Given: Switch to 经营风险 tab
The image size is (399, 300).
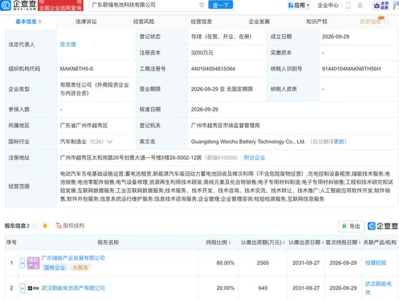Looking at the screenshot, I should click(144, 22).
